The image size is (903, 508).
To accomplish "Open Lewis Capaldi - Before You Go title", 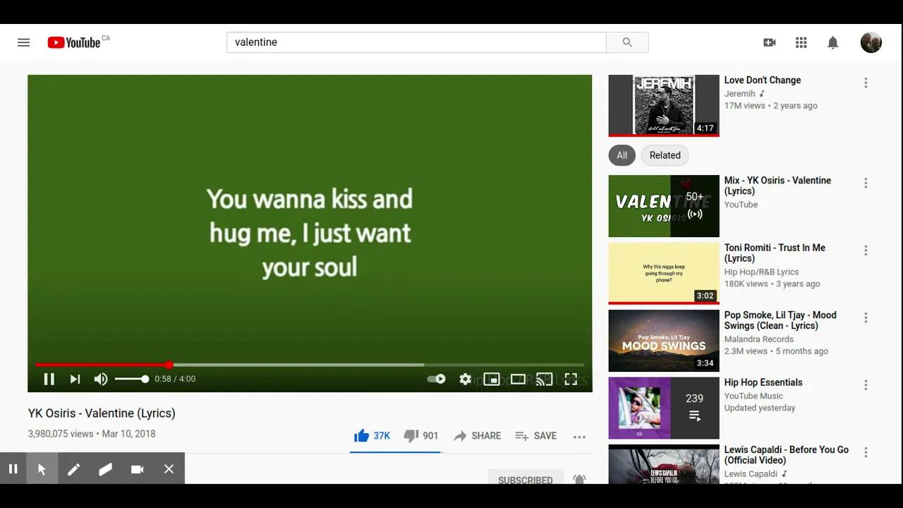I will click(x=787, y=455).
